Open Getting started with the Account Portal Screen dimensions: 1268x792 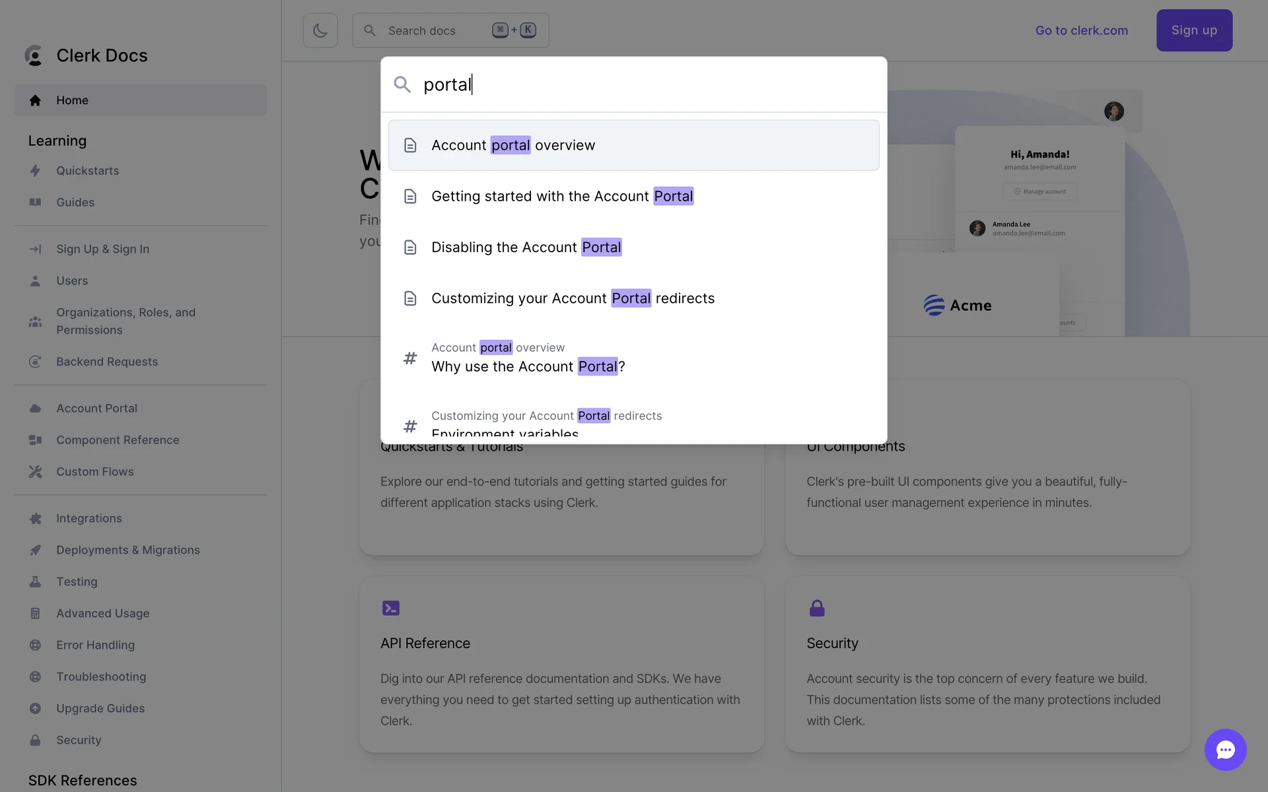pos(561,197)
